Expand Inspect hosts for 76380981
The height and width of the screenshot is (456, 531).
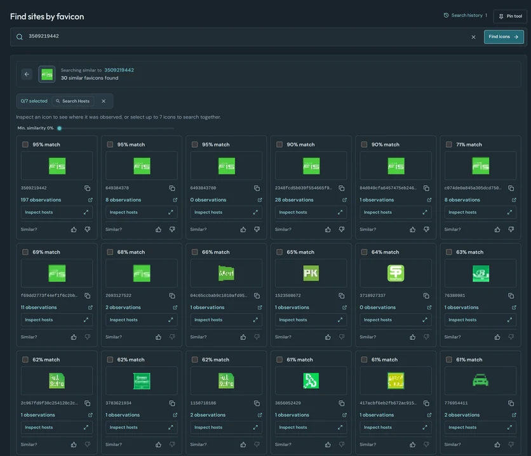click(x=480, y=320)
